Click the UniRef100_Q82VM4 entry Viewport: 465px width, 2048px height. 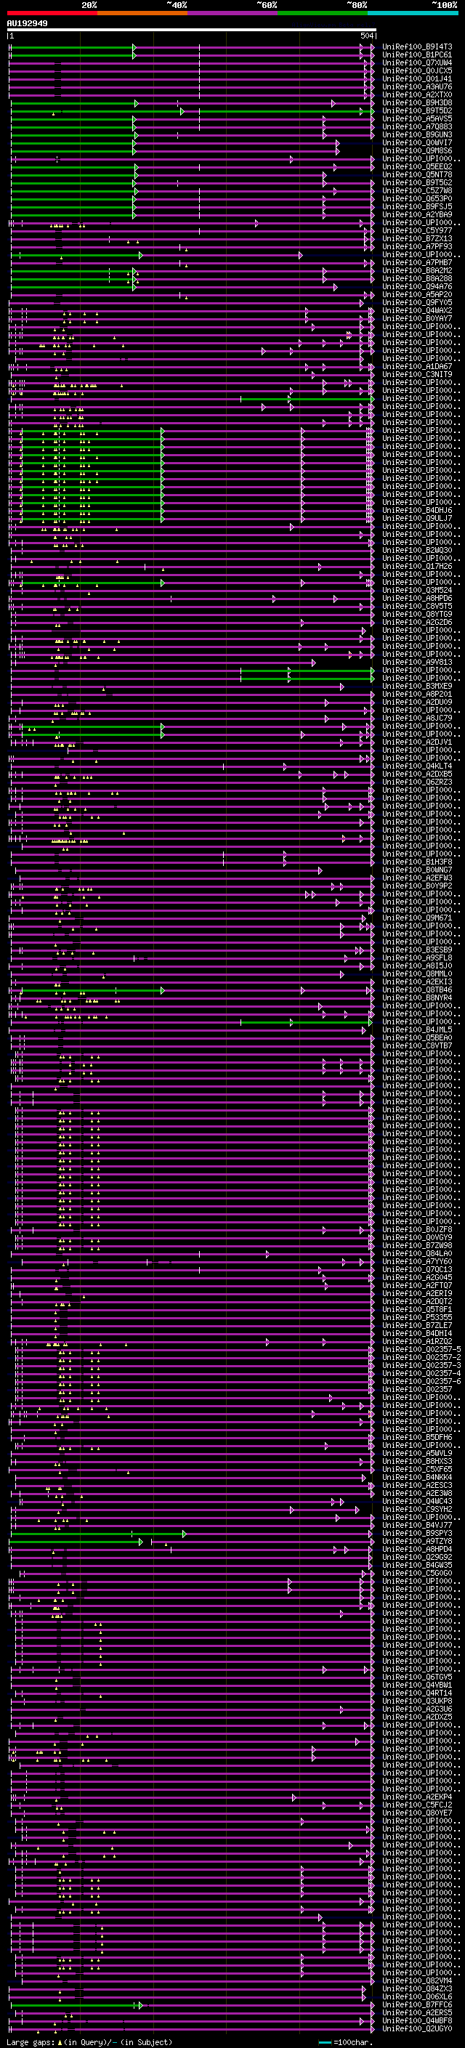tap(417, 1981)
